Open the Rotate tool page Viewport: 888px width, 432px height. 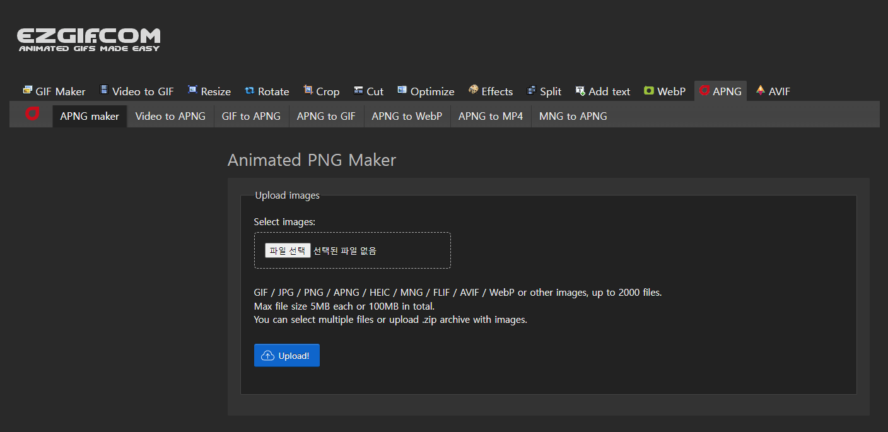(x=267, y=91)
